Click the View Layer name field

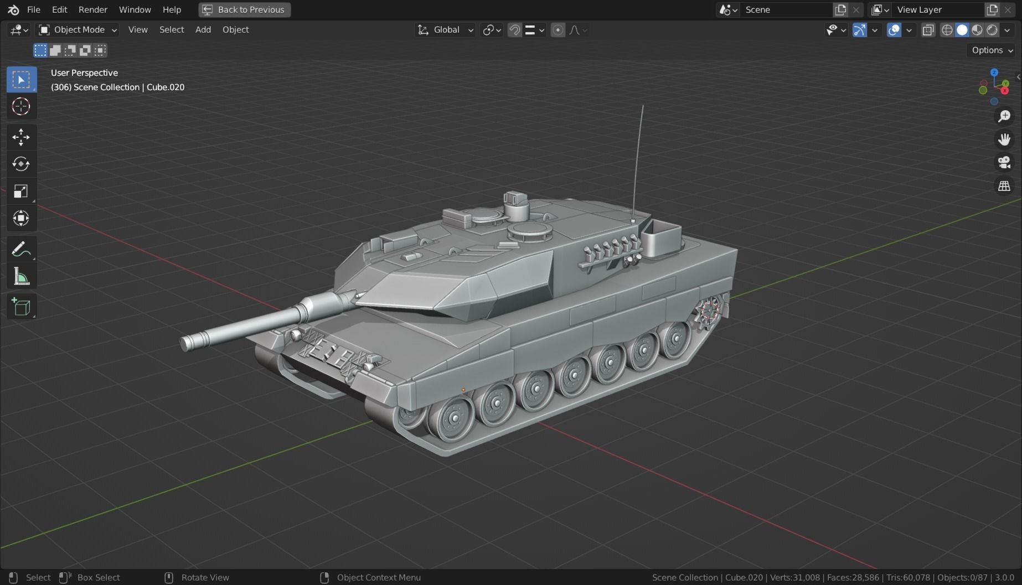tap(938, 9)
